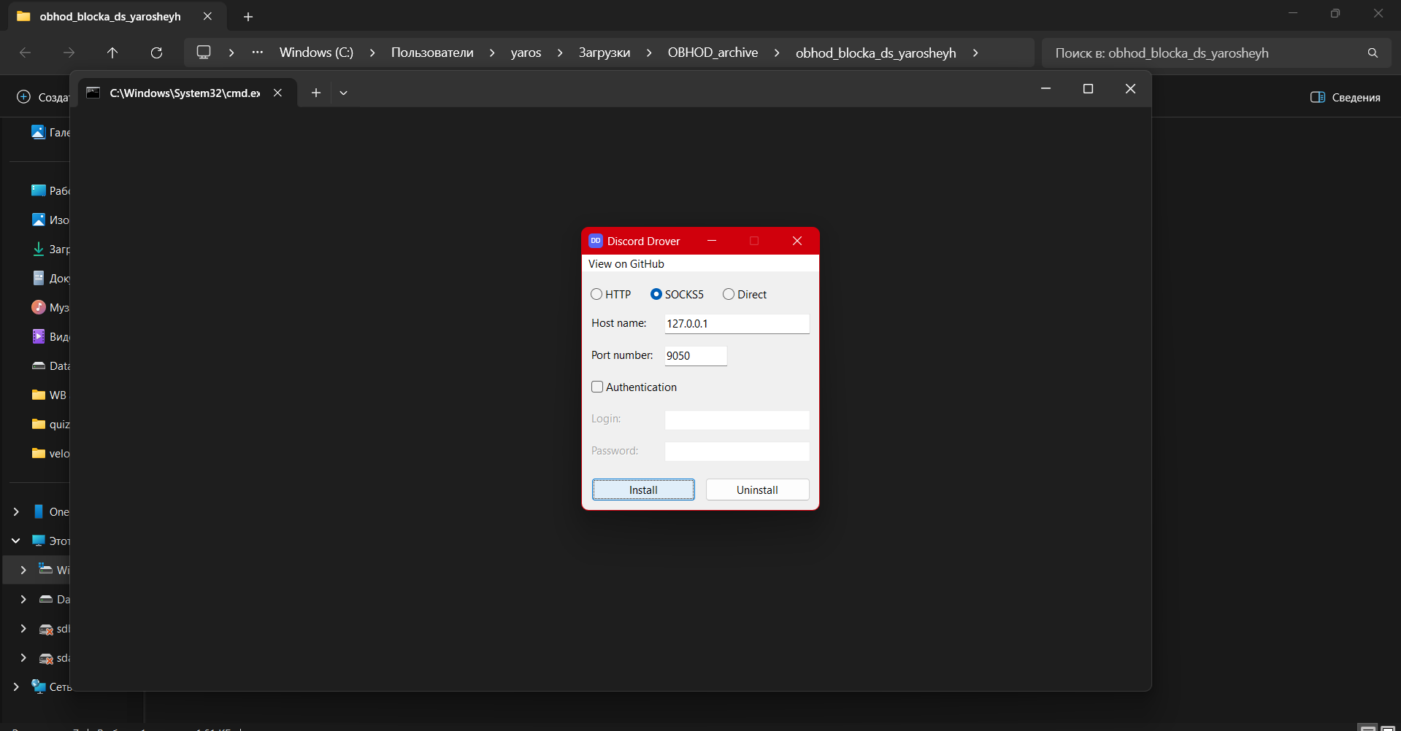Click Install in Discord Drover
The width and height of the screenshot is (1401, 731).
(x=643, y=490)
